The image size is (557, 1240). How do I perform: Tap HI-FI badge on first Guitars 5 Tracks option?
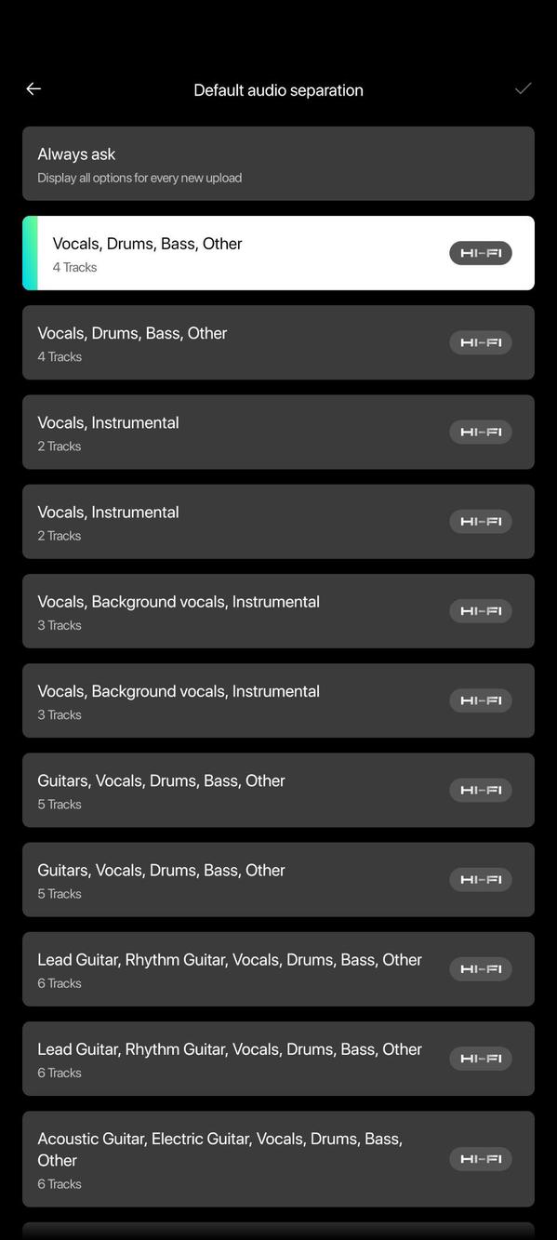coord(481,790)
